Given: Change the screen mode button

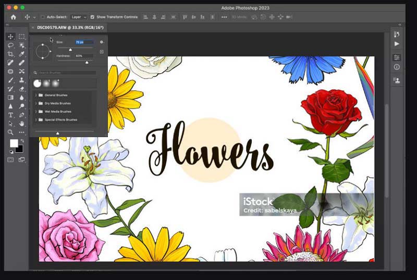Looking at the screenshot, I should [21, 159].
